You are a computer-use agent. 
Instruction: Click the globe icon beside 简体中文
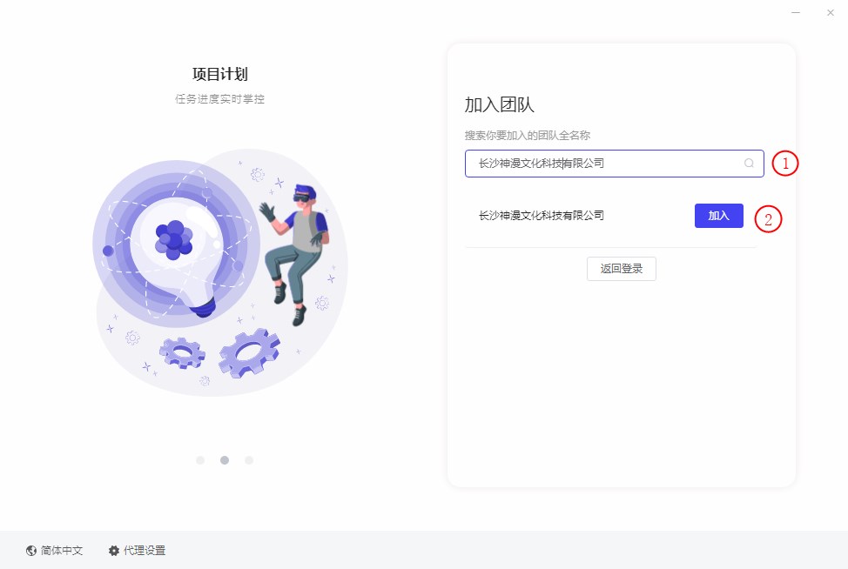31,550
